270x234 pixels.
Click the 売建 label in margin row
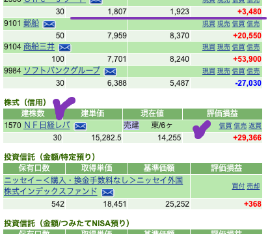(x=131, y=125)
